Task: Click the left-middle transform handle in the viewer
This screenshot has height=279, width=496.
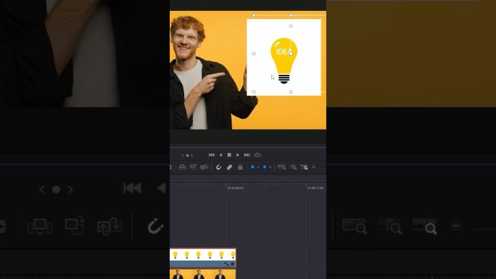Action: 253,54
